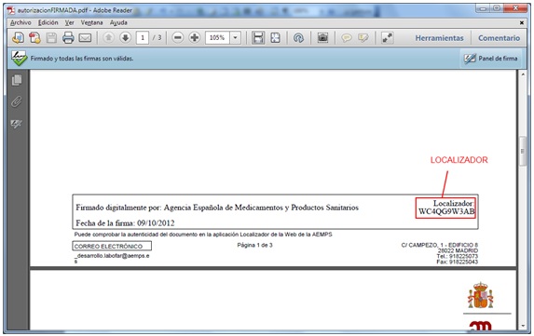Click the rotate/read mode circular arrow icon
The height and width of the screenshot is (336, 534).
[x=298, y=37]
